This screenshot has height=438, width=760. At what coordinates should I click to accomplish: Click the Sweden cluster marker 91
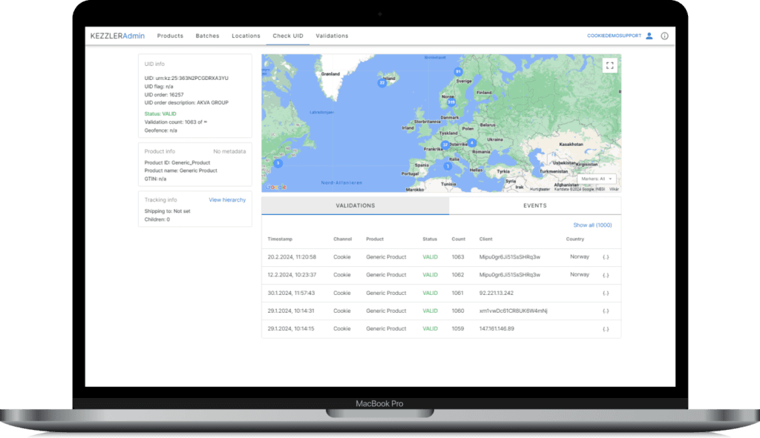(x=458, y=72)
